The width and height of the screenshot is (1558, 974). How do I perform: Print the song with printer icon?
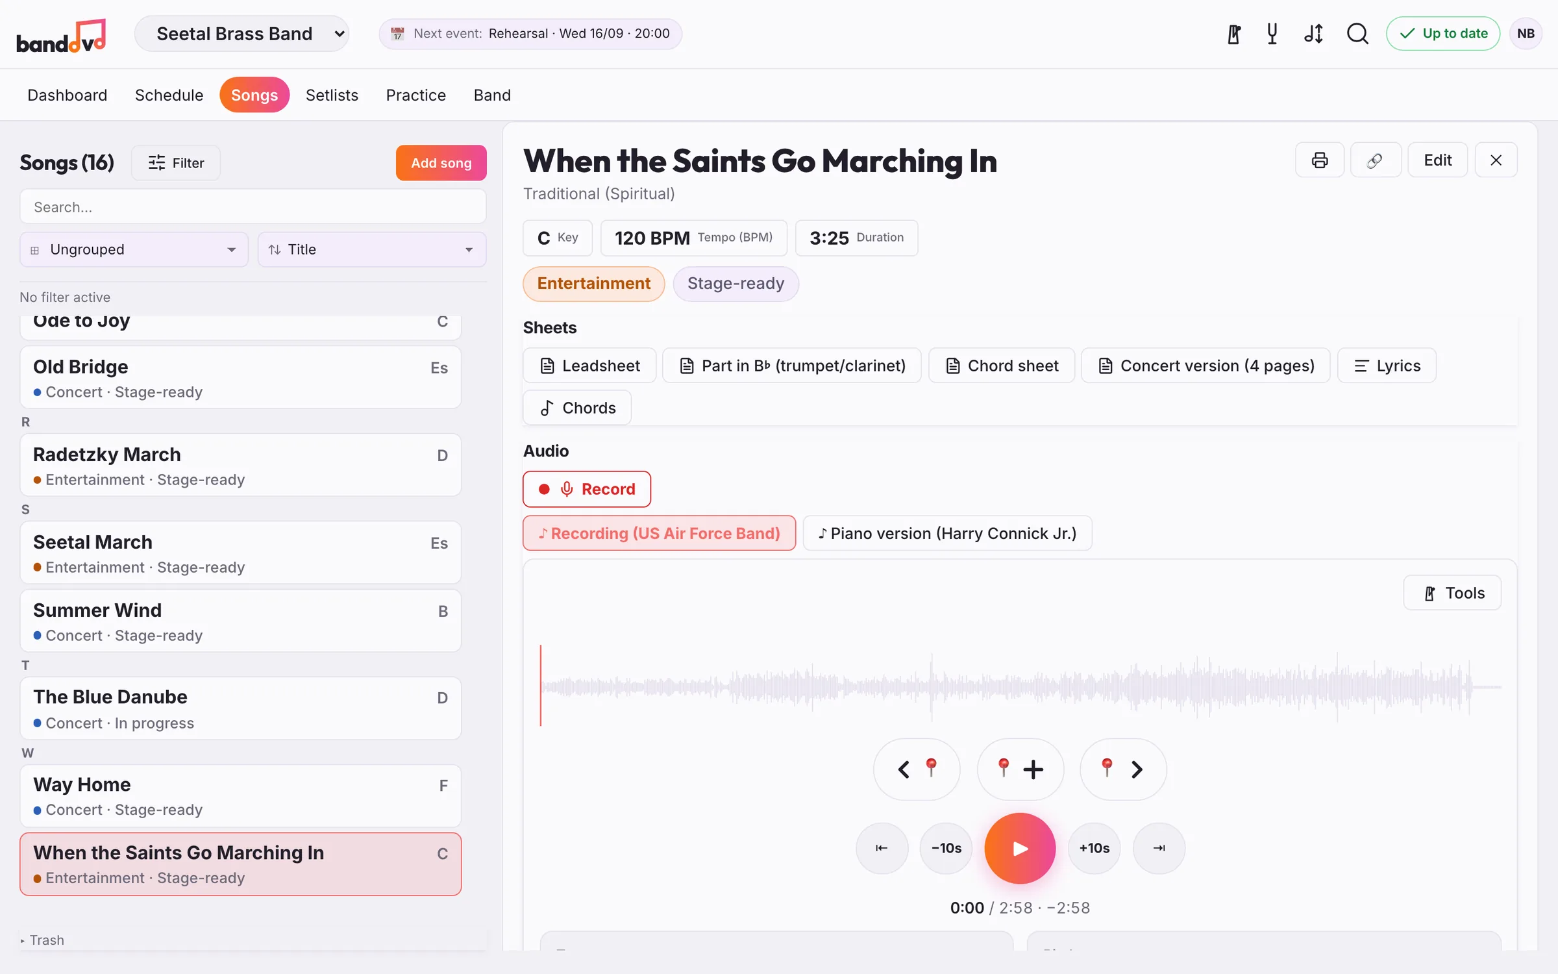[x=1320, y=160]
